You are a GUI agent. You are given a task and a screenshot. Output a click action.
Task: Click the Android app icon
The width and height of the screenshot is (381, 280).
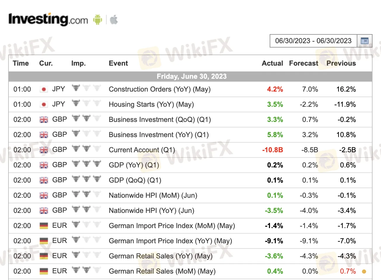click(97, 20)
